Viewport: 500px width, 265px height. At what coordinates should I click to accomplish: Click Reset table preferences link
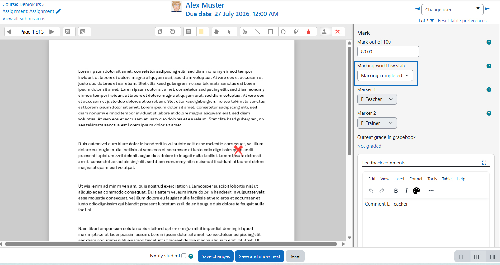[x=462, y=21]
